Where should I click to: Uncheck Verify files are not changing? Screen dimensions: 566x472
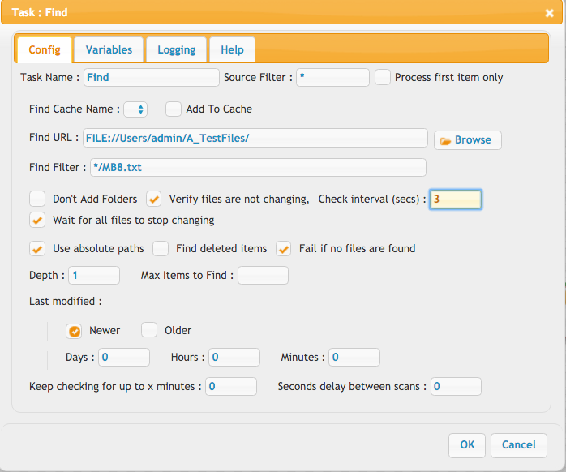coord(154,199)
